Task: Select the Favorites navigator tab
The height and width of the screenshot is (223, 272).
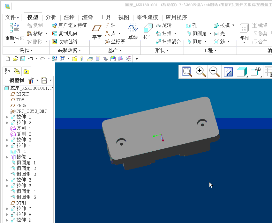Action: (x=26, y=71)
